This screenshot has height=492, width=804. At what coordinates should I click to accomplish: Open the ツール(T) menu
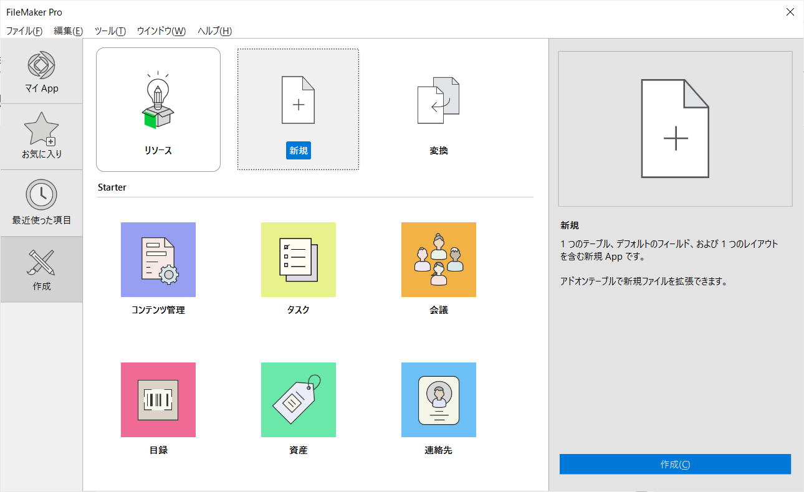(x=110, y=31)
